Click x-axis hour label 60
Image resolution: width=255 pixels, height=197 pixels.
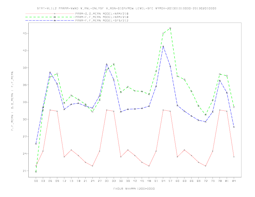point(177,181)
